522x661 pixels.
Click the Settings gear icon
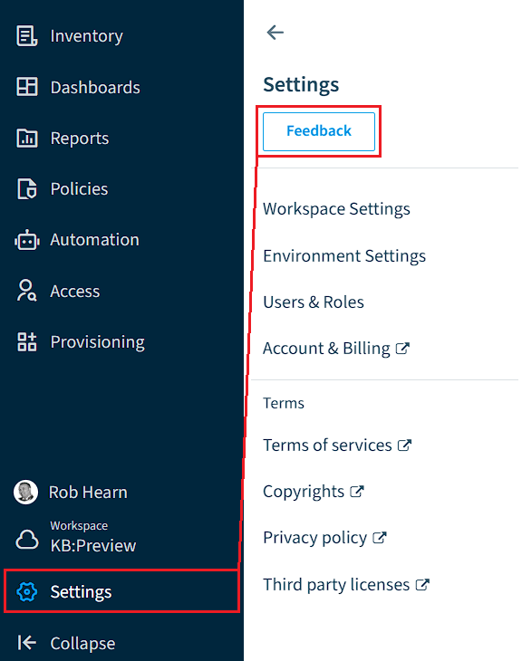[x=27, y=592]
